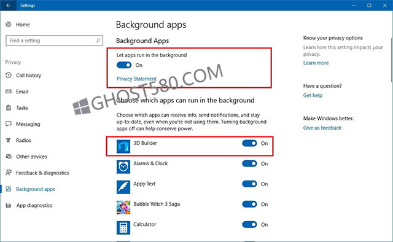393x242 pixels.
Task: Select Messaging in sidebar
Action: tap(28, 124)
